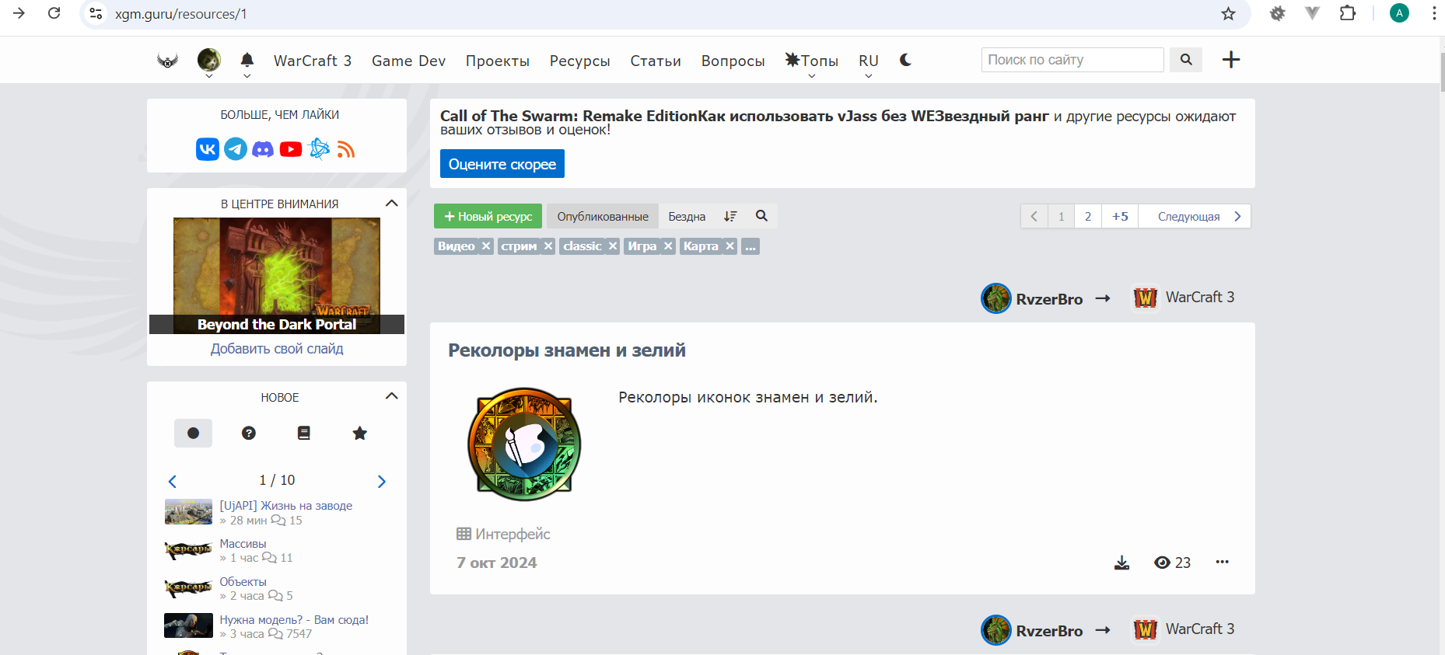The height and width of the screenshot is (655, 1445).
Task: Open the Game Dev menu item
Action: click(409, 61)
